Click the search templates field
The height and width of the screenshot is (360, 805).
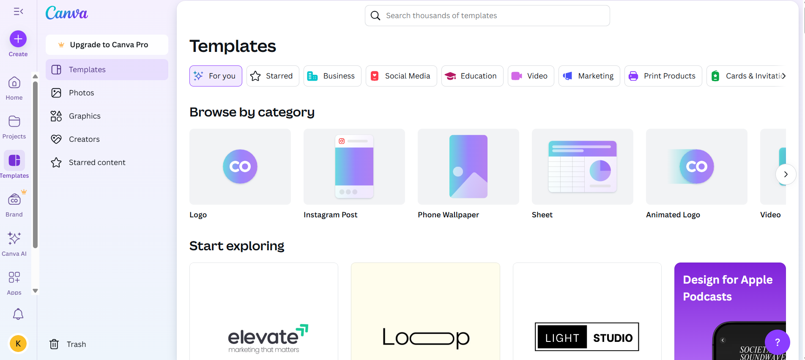point(487,16)
